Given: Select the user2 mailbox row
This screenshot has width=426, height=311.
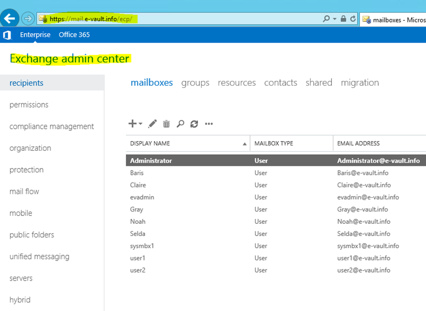Looking at the screenshot, I should [276, 270].
